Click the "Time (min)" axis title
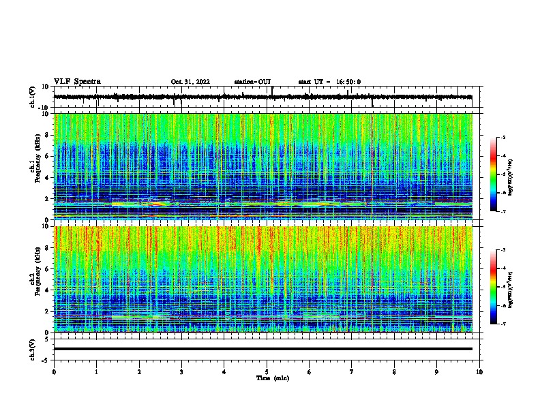Viewport: 540px width, 417px height. [x=273, y=378]
